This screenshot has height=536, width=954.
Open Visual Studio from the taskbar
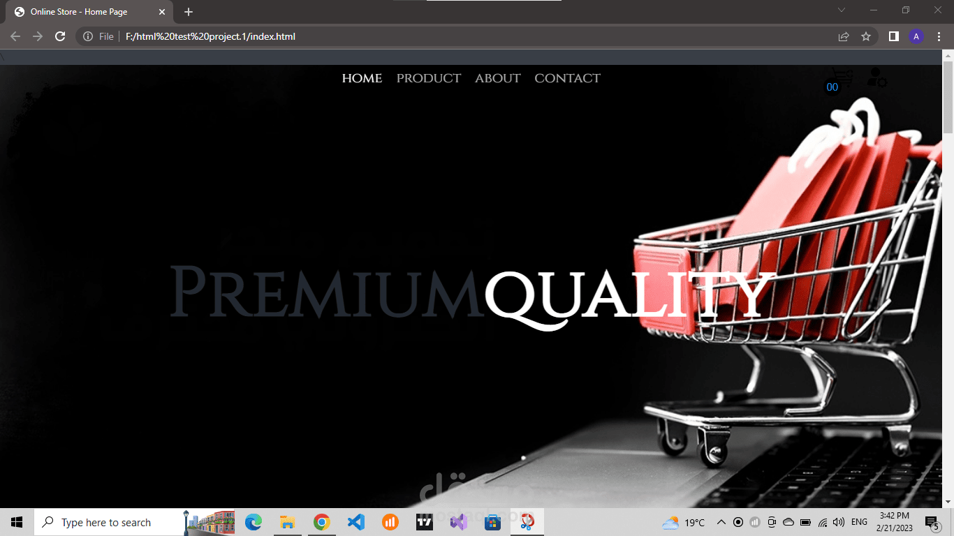(458, 522)
